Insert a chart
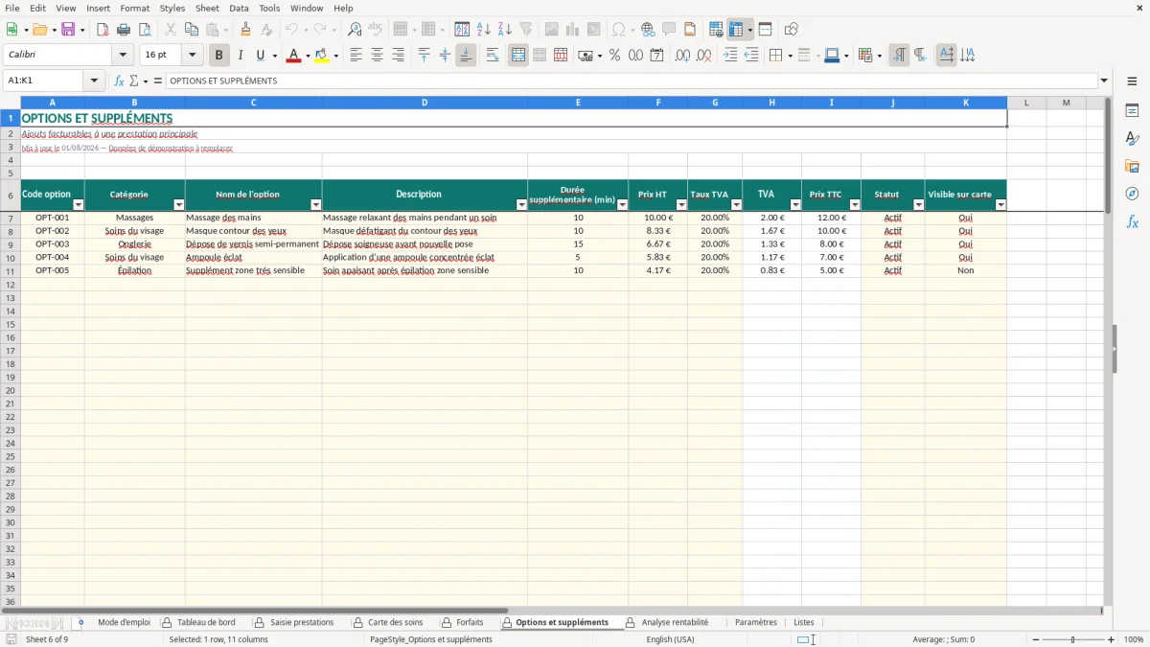 pos(573,30)
